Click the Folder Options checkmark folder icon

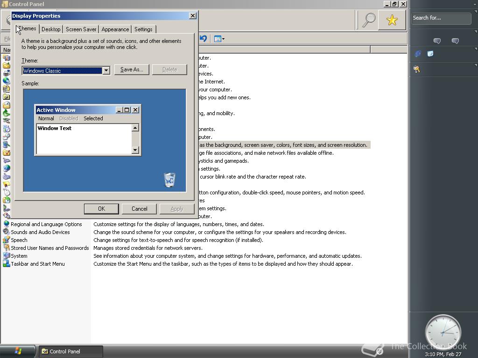tap(7, 152)
